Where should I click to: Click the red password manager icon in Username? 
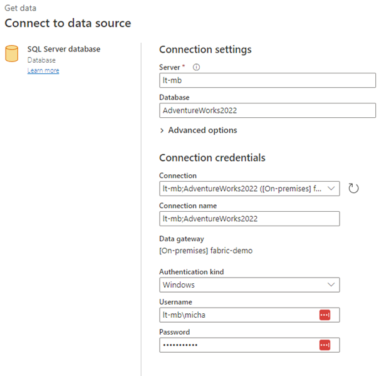pos(324,315)
